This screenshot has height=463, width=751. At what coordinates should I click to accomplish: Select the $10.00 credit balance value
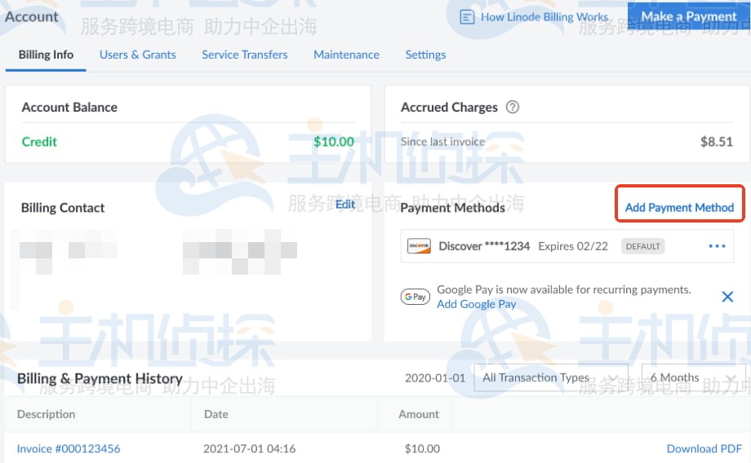point(334,142)
